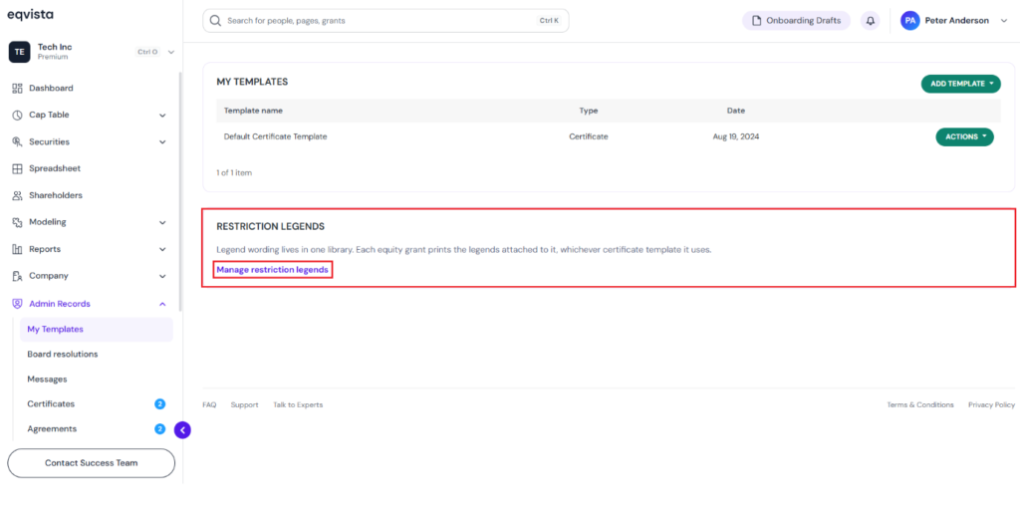The height and width of the screenshot is (507, 1020).
Task: Click the search magnifier icon
Action: click(x=215, y=21)
